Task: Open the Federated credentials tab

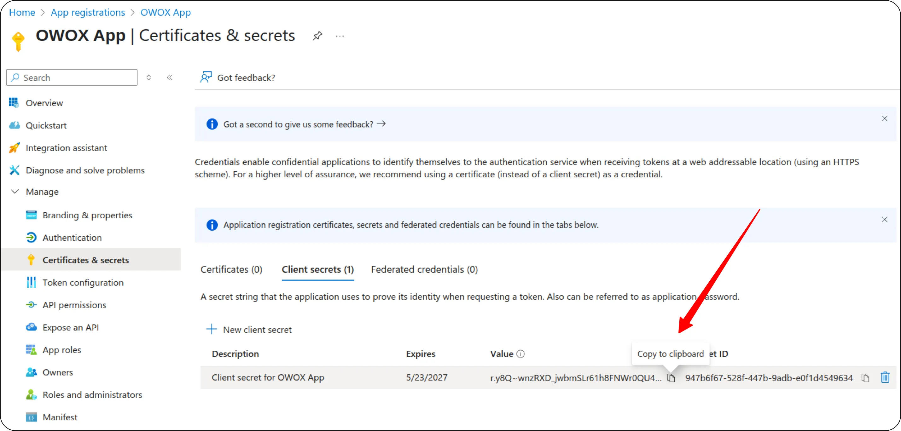Action: [x=424, y=269]
